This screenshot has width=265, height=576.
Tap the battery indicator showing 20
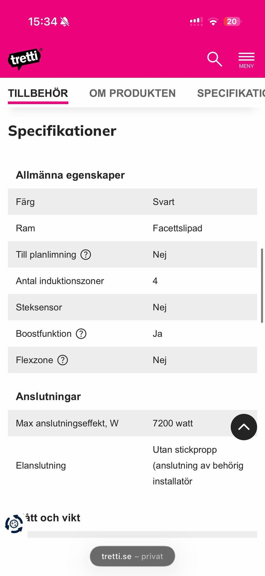click(x=232, y=22)
